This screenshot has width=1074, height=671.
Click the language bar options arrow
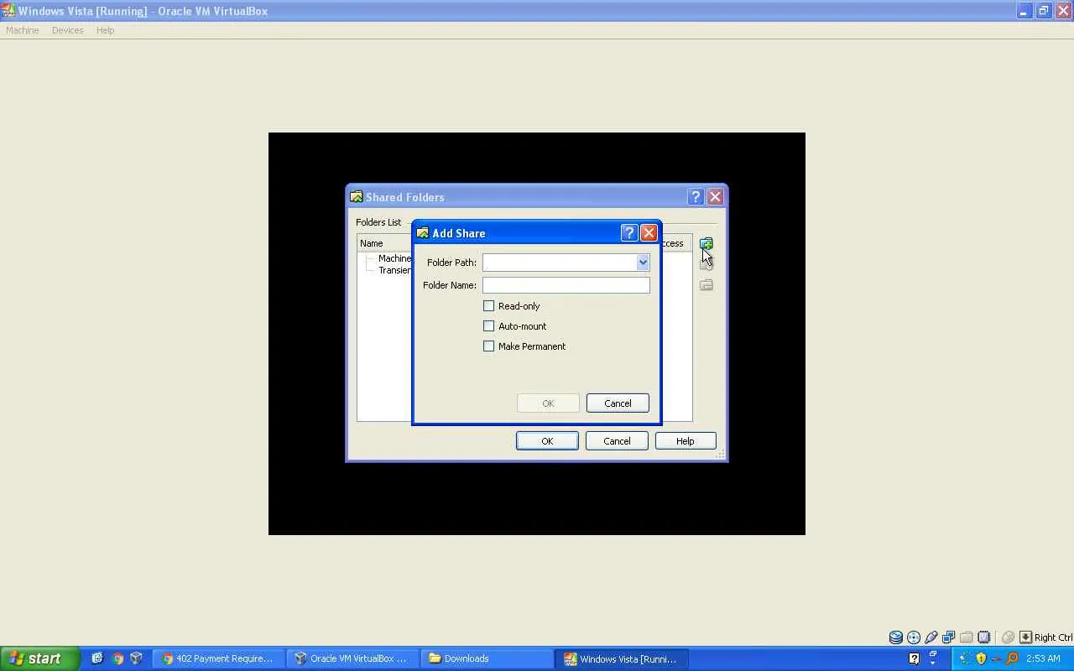[932, 663]
